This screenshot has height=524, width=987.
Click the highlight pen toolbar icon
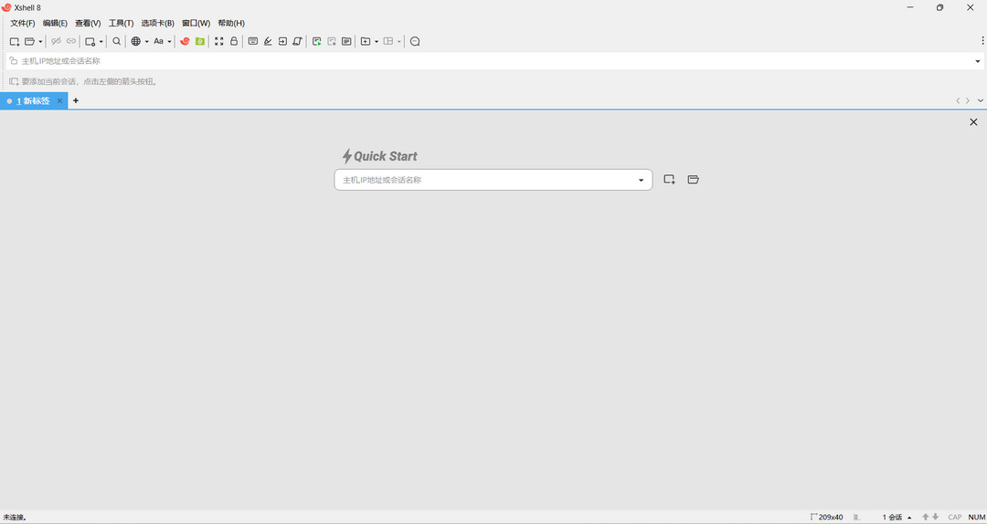268,41
